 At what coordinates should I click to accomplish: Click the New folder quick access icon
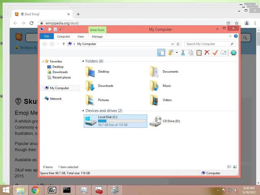pos(55,29)
